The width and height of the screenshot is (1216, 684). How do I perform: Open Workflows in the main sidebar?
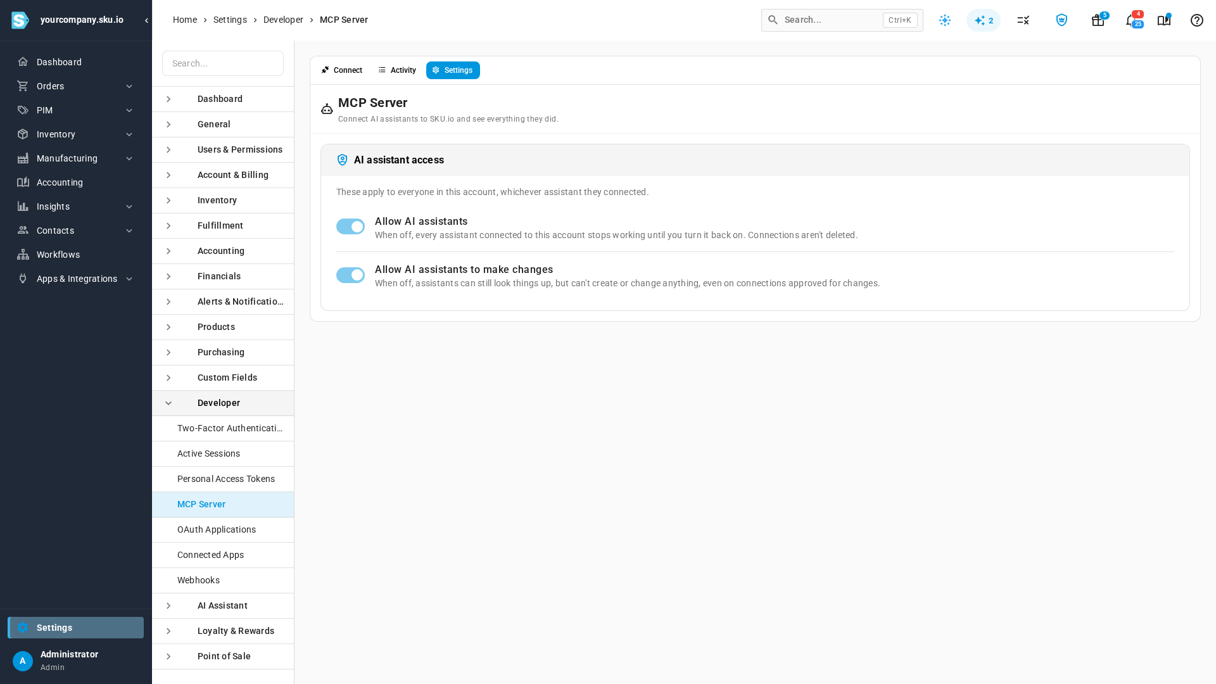click(x=76, y=255)
